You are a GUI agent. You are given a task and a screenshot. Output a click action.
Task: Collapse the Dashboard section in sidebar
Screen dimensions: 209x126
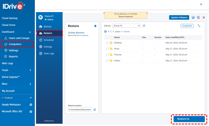pyautogui.click(x=30, y=32)
